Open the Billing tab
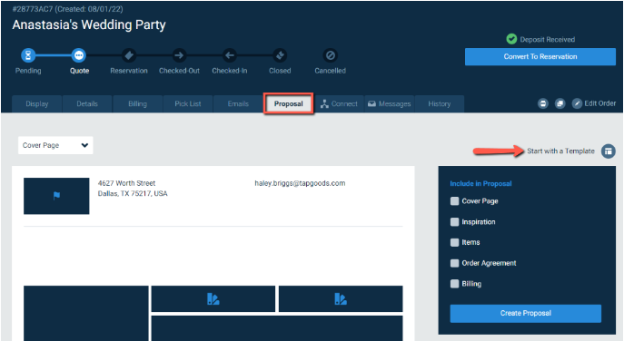The width and height of the screenshot is (624, 341). pos(138,103)
